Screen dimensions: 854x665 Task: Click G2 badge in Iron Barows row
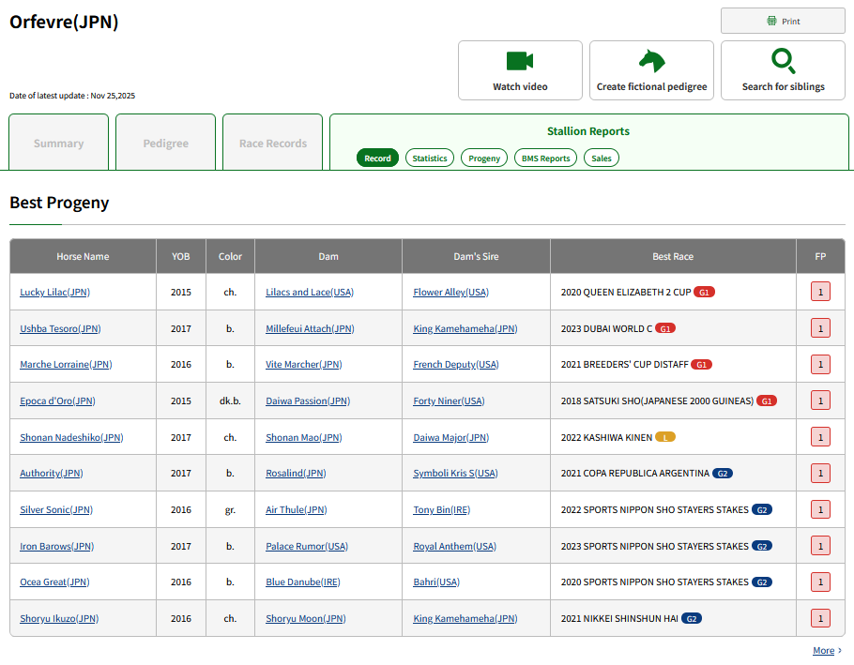tap(762, 547)
